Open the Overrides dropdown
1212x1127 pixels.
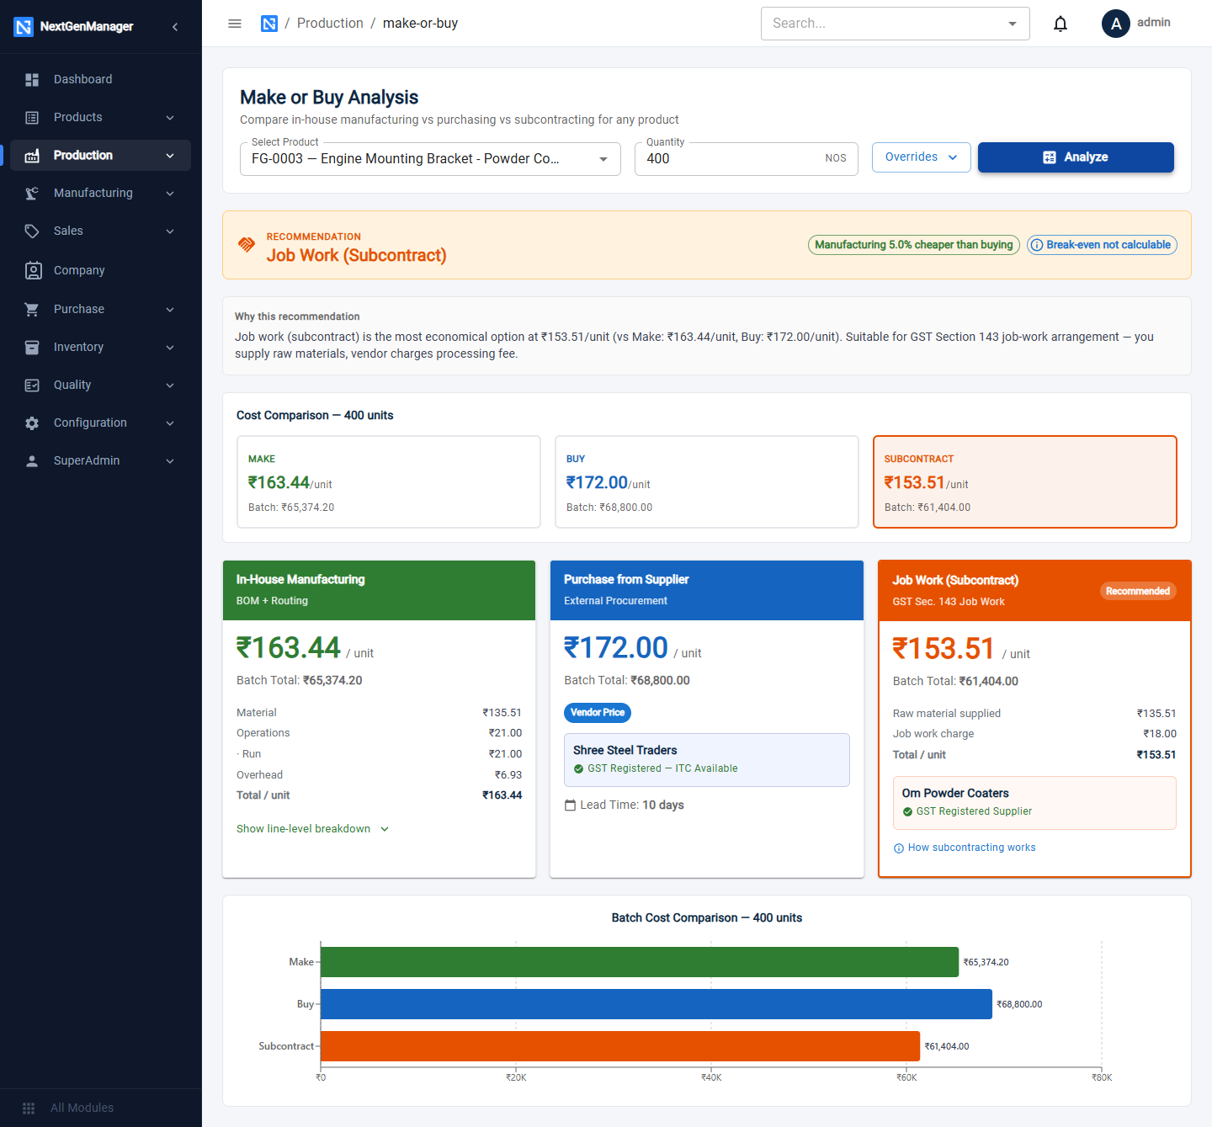tap(921, 157)
